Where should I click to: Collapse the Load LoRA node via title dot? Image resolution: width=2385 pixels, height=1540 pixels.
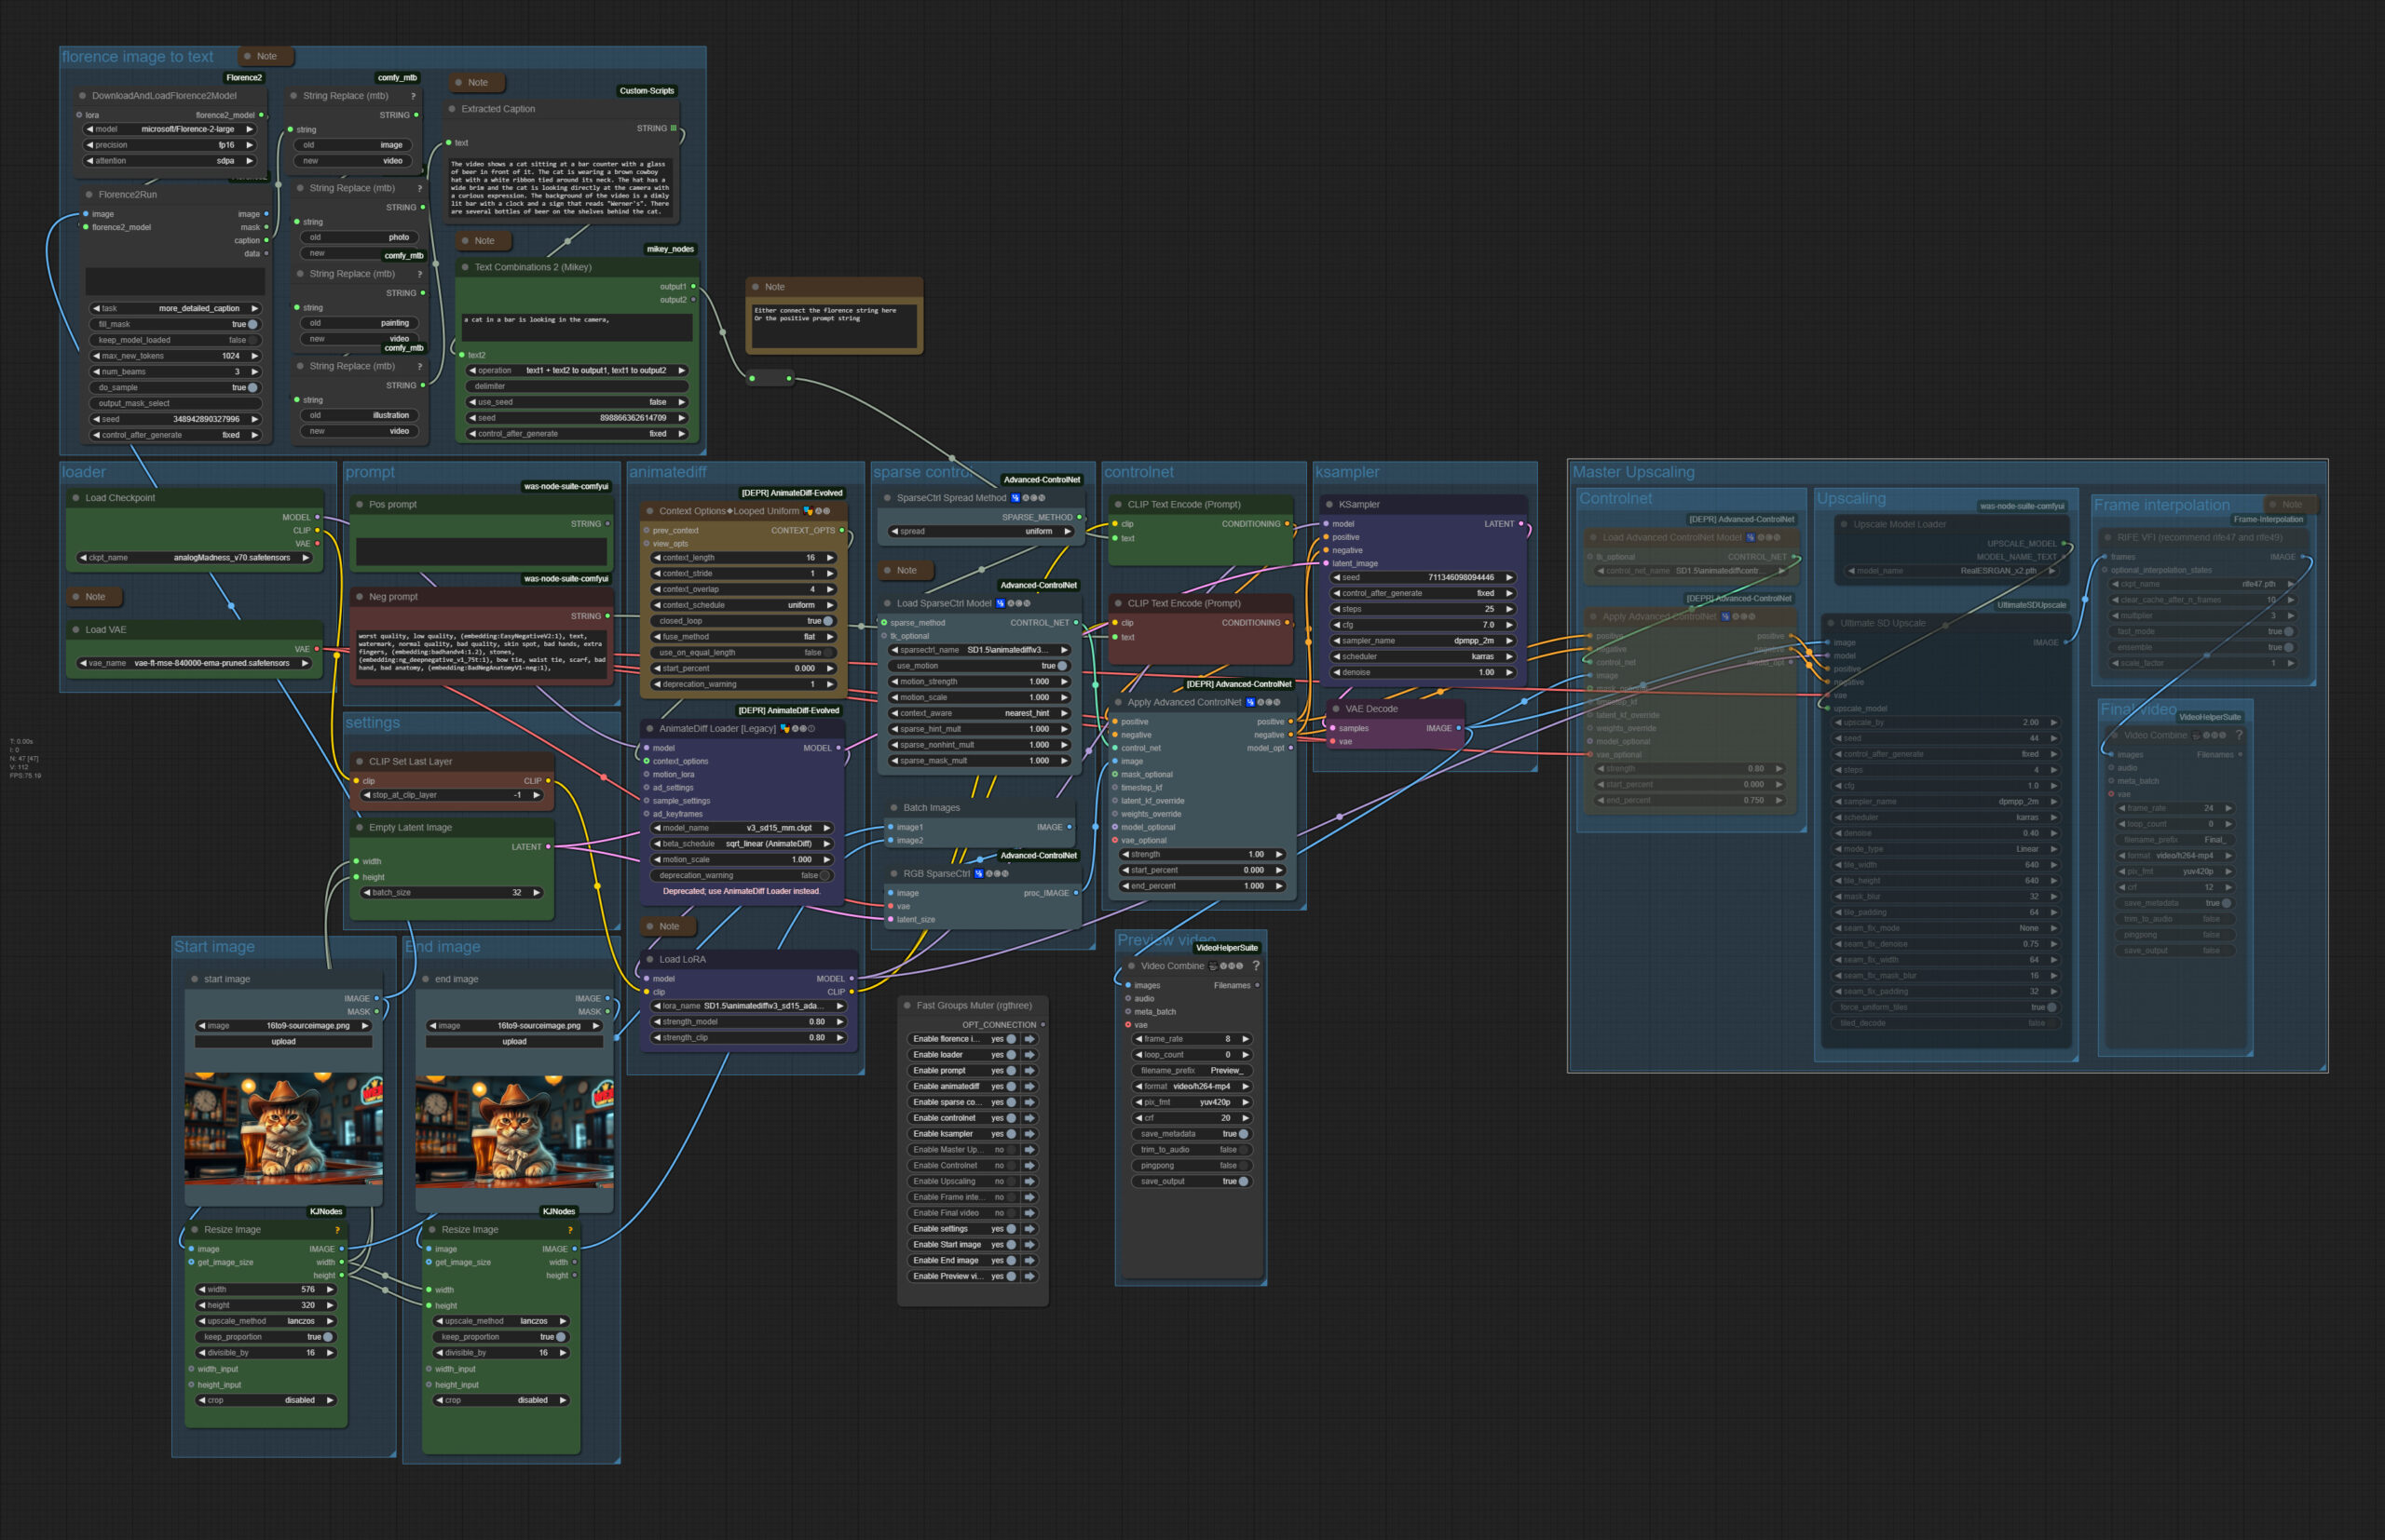pos(649,960)
